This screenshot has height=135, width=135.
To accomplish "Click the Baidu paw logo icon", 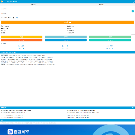I will [10, 132].
